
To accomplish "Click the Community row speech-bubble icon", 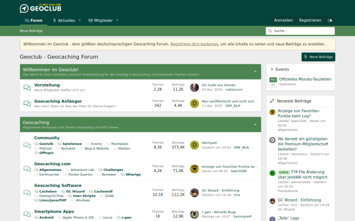I will click(x=27, y=145).
